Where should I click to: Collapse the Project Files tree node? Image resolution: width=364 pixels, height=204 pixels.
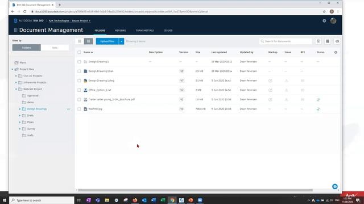[13, 69]
